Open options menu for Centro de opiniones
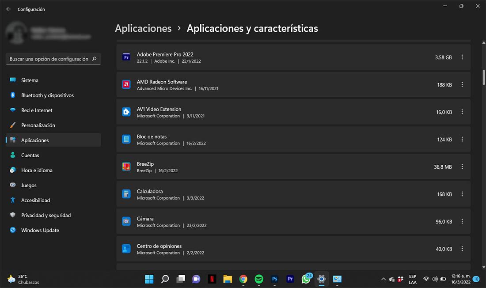Viewport: 486px width, 288px height. click(462, 249)
